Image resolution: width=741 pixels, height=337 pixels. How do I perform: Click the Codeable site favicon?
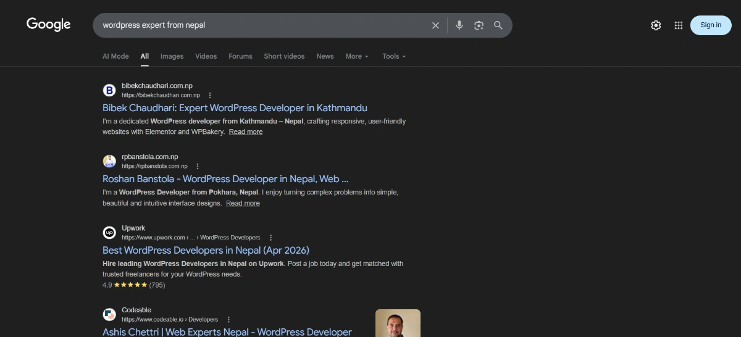click(x=109, y=315)
